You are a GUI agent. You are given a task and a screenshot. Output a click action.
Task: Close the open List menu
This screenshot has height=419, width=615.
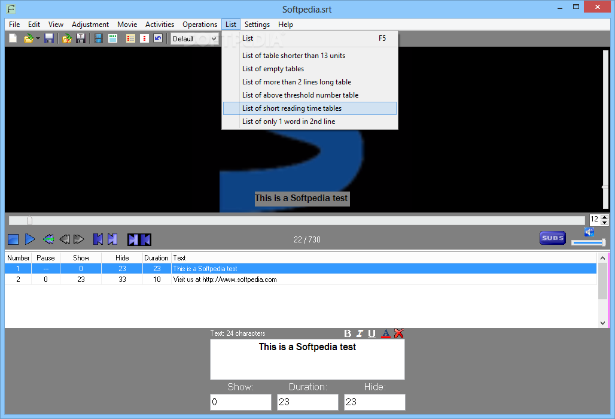[x=231, y=25]
